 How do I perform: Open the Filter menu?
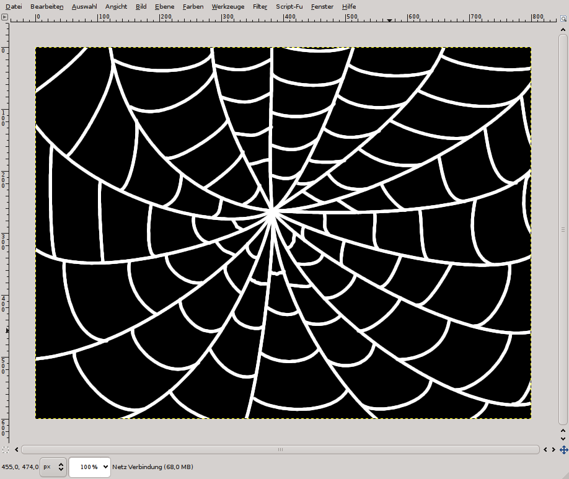[x=260, y=7]
